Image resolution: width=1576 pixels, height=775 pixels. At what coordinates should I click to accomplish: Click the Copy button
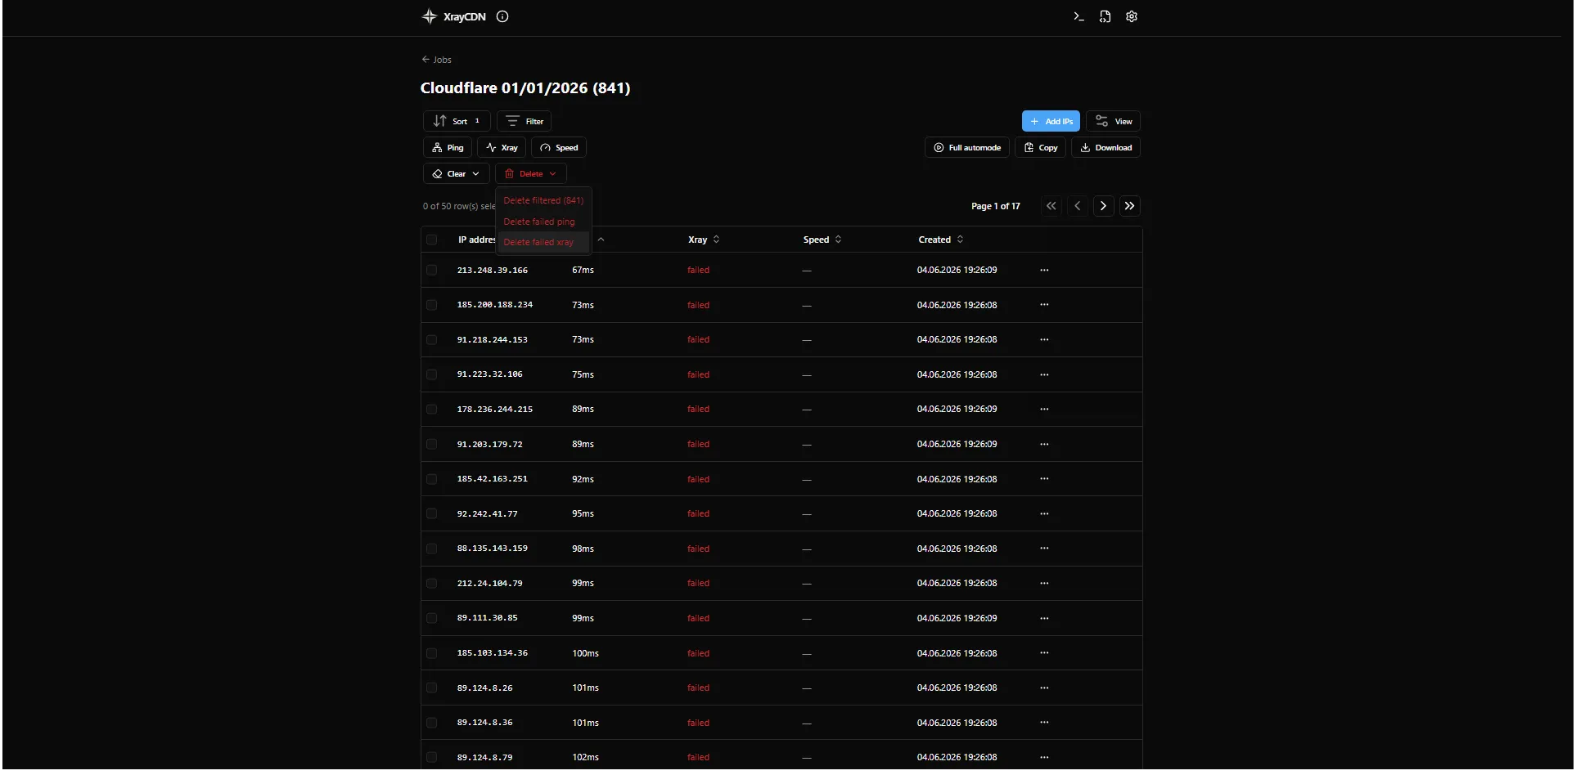click(x=1040, y=147)
